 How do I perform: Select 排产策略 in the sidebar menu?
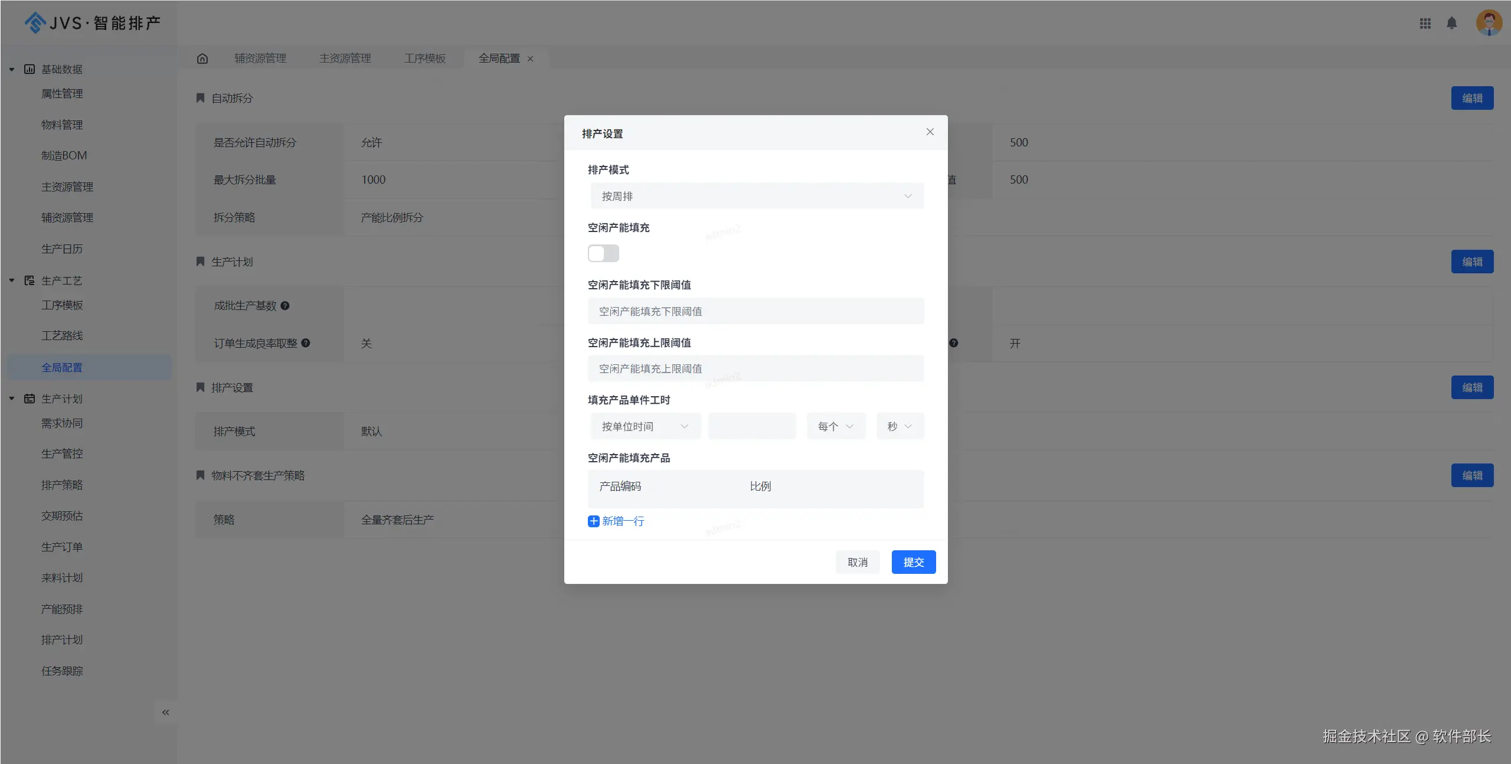click(x=62, y=485)
